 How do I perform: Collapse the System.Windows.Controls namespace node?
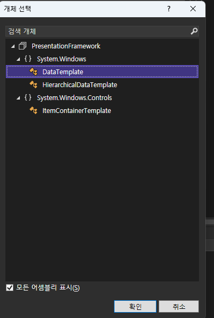click(18, 98)
